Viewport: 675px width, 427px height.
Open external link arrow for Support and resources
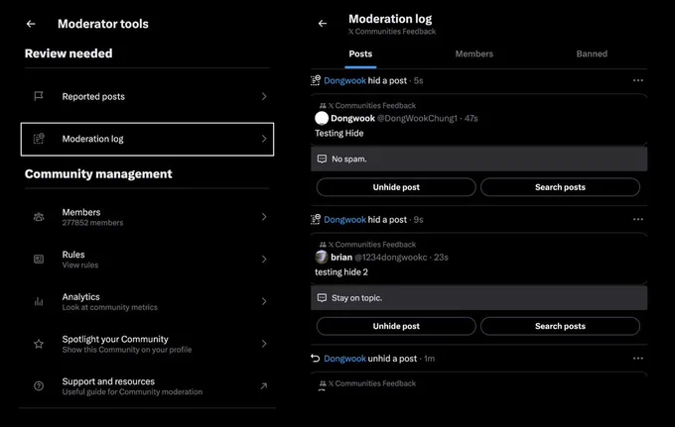(264, 385)
